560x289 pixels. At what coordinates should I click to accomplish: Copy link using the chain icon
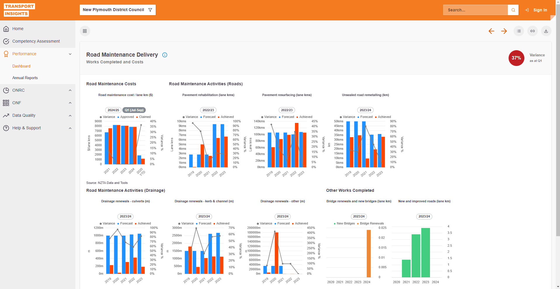533,31
